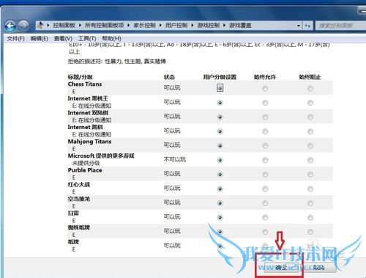366x278 pixels.
Task: Navigate to 用户控制 breadcrumb
Action: (176, 26)
